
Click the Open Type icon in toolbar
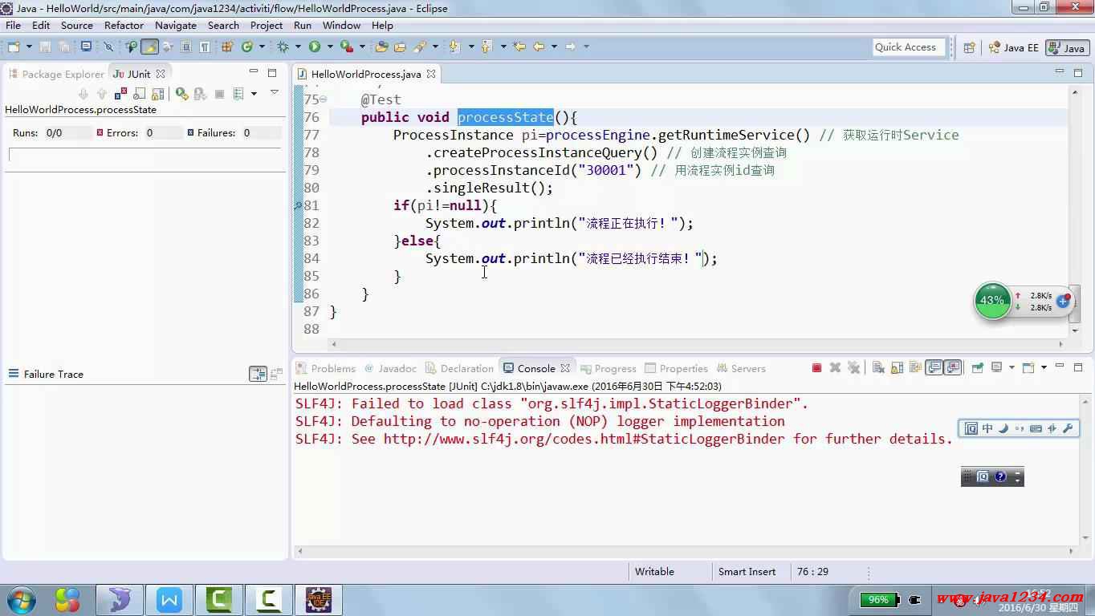tap(381, 47)
